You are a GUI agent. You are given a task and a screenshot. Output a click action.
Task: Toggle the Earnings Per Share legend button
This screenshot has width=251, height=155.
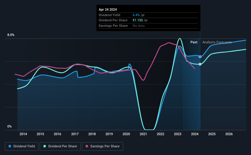102,146
